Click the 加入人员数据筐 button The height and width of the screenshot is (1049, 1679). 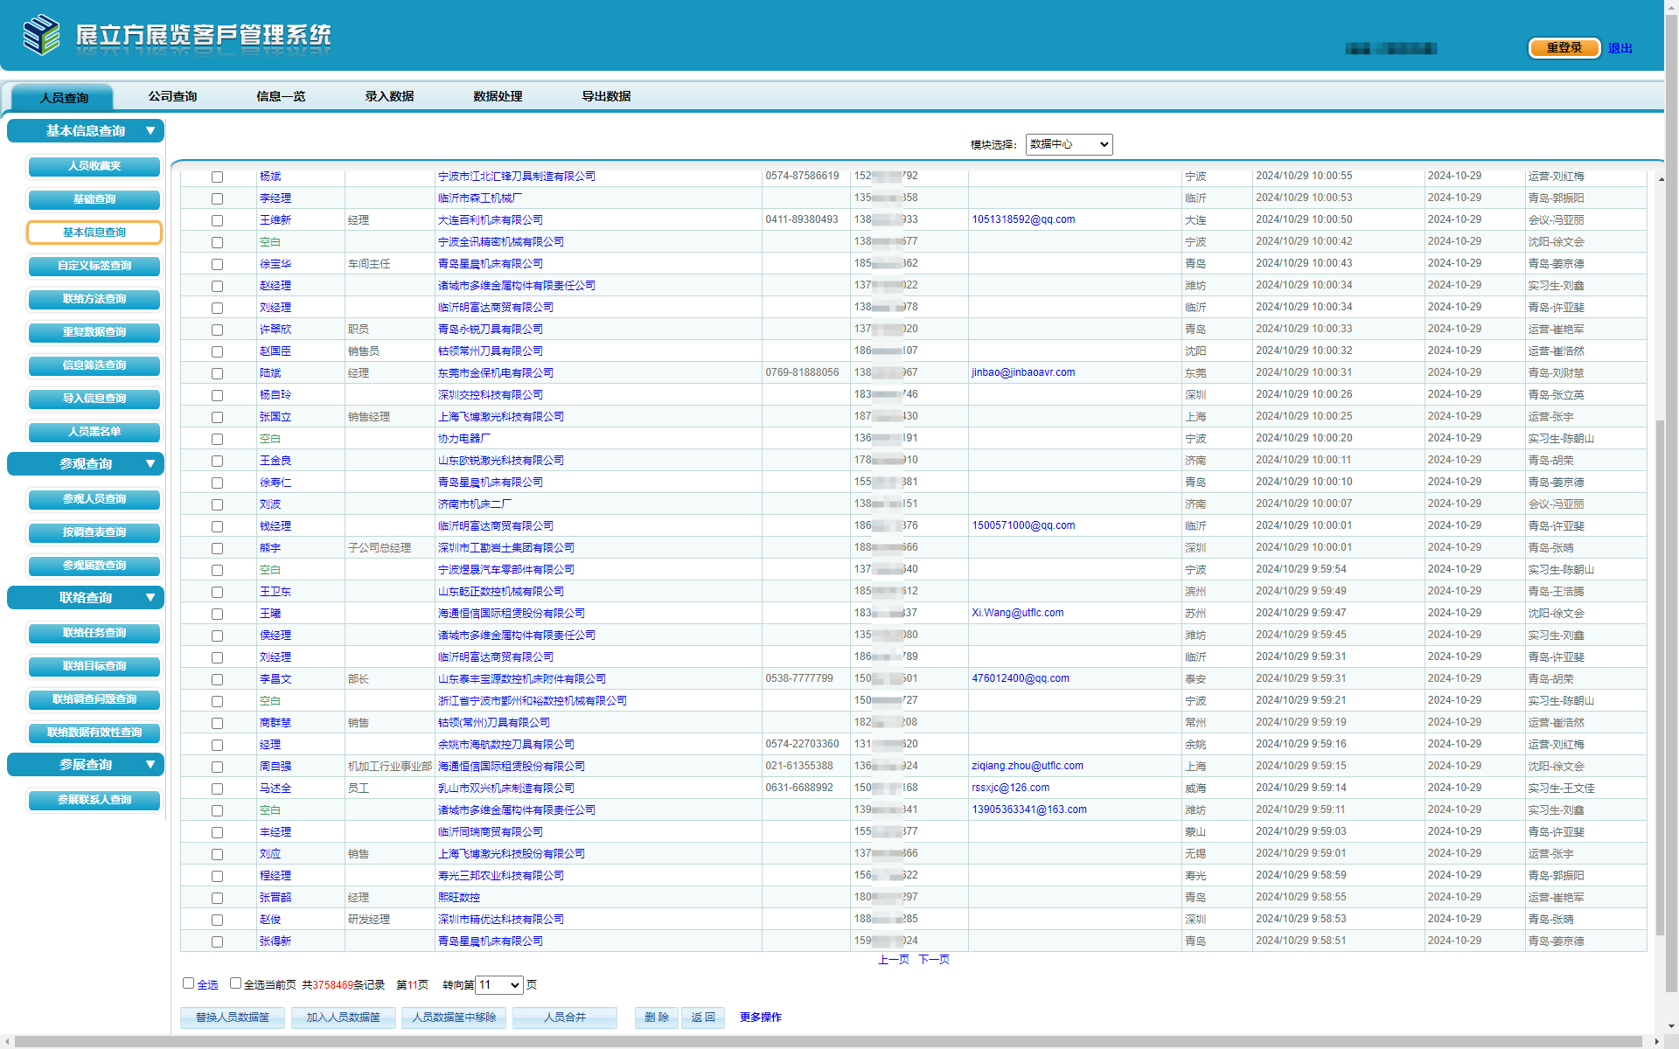pos(344,1018)
